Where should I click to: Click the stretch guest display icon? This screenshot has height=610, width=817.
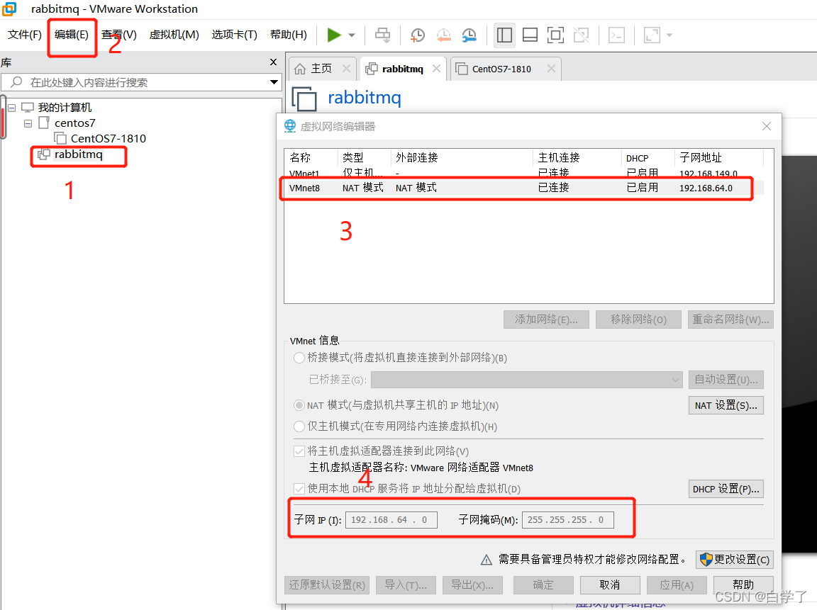point(652,35)
